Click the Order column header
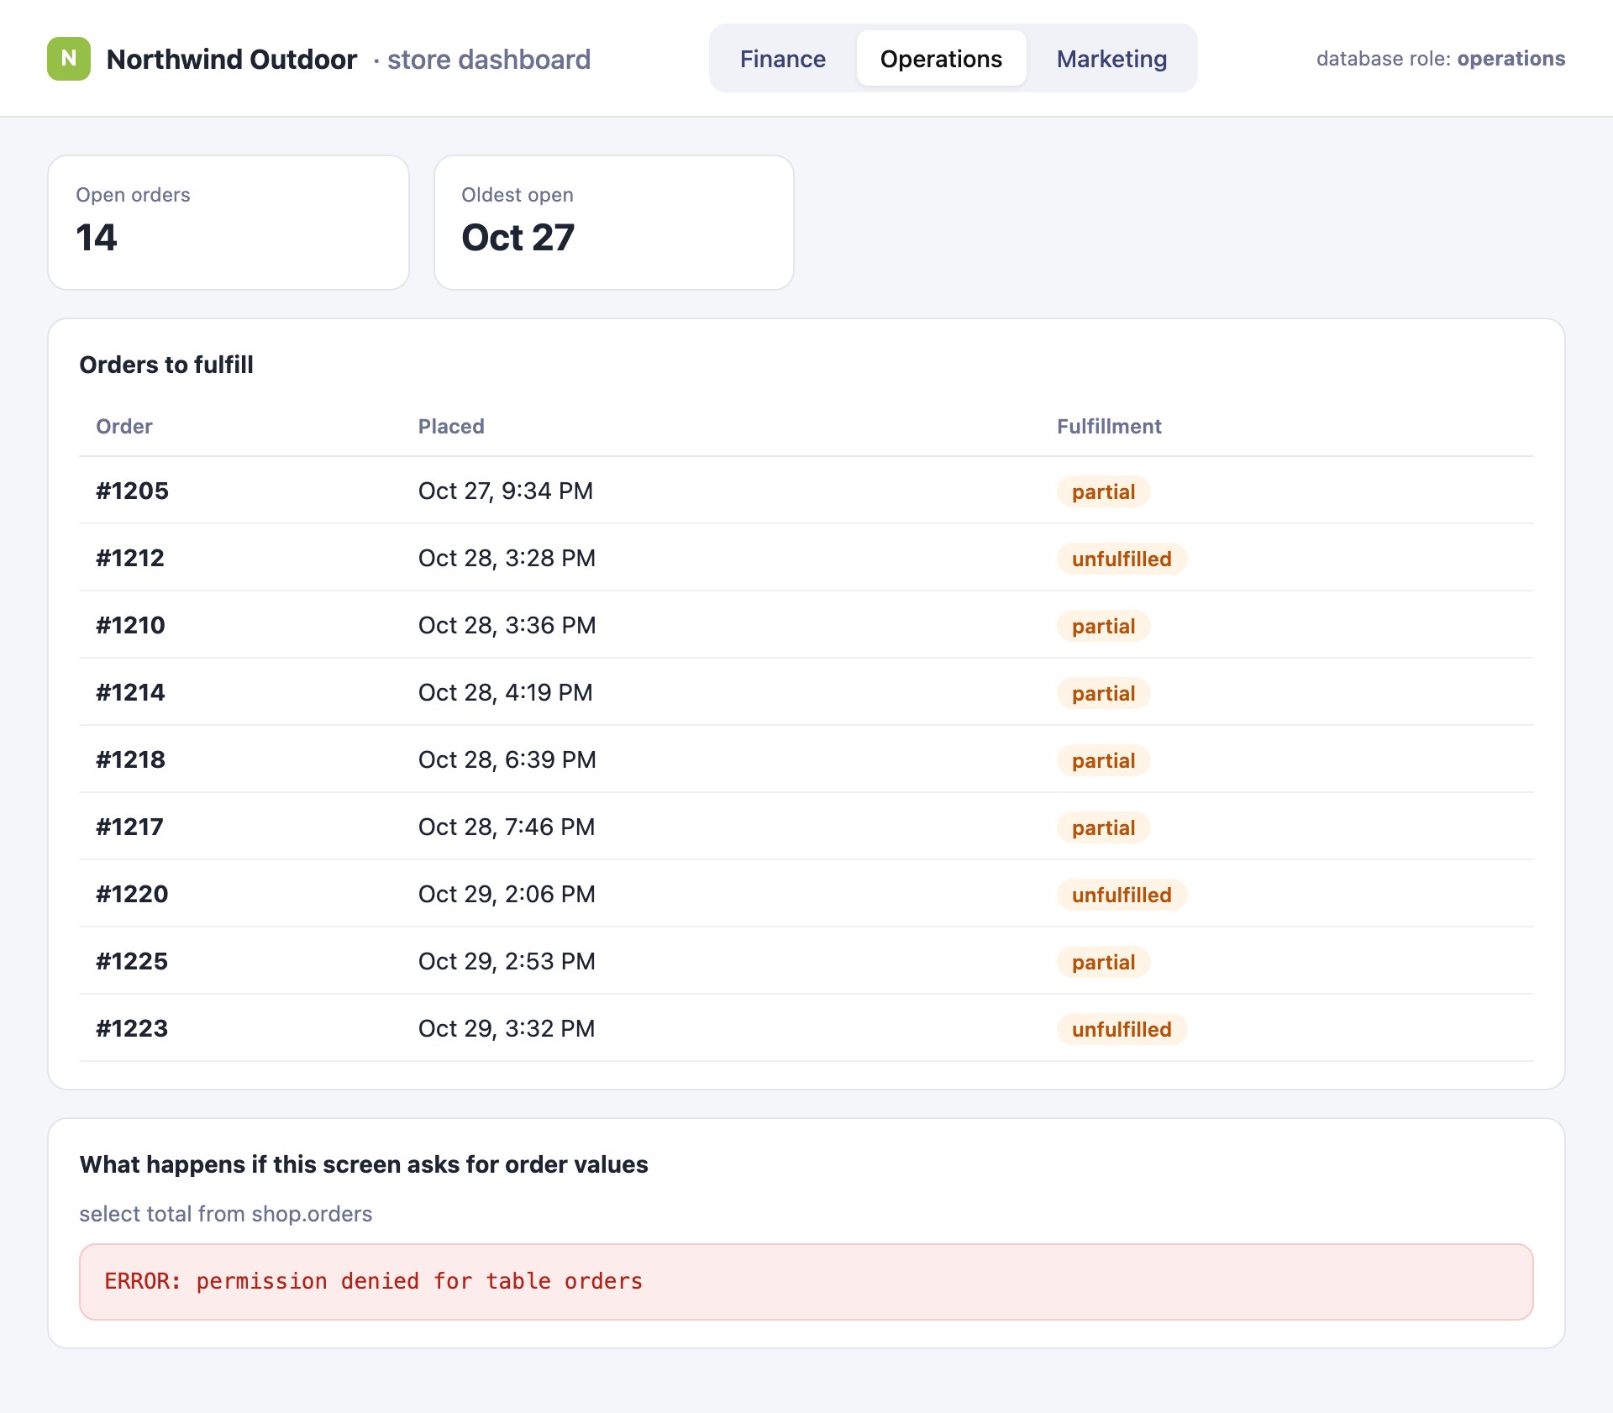1613x1413 pixels. [124, 426]
